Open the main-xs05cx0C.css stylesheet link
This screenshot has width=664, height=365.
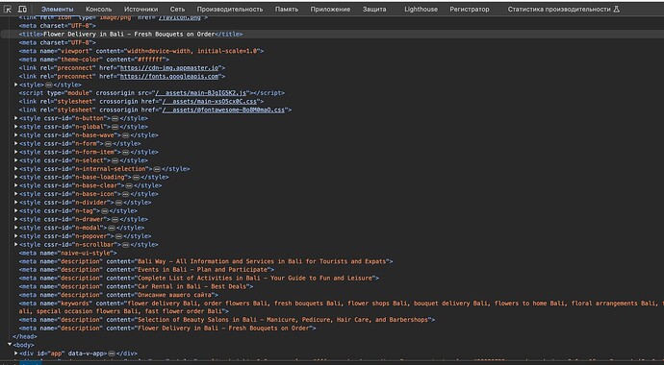(x=210, y=102)
